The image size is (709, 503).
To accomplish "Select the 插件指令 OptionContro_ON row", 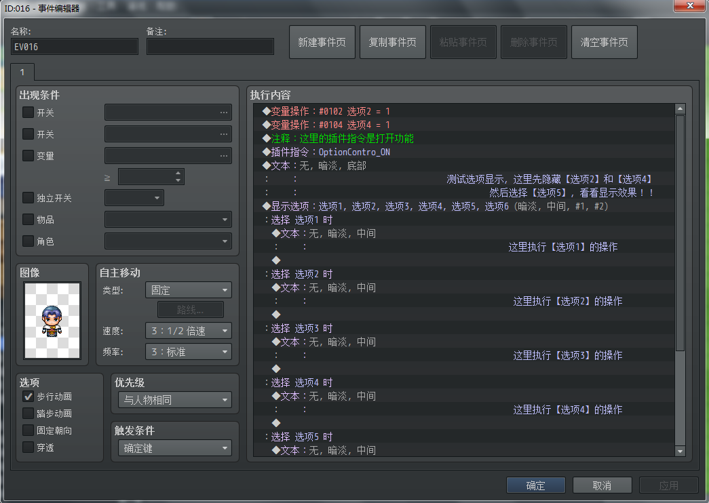I will coord(464,152).
